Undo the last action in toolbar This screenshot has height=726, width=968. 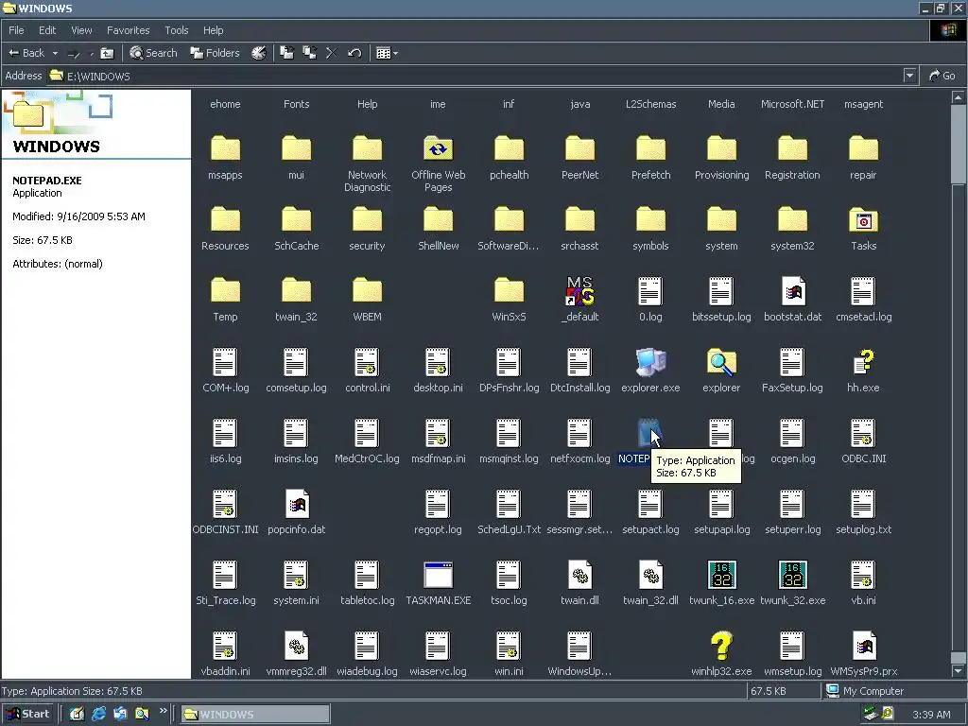pyautogui.click(x=354, y=53)
